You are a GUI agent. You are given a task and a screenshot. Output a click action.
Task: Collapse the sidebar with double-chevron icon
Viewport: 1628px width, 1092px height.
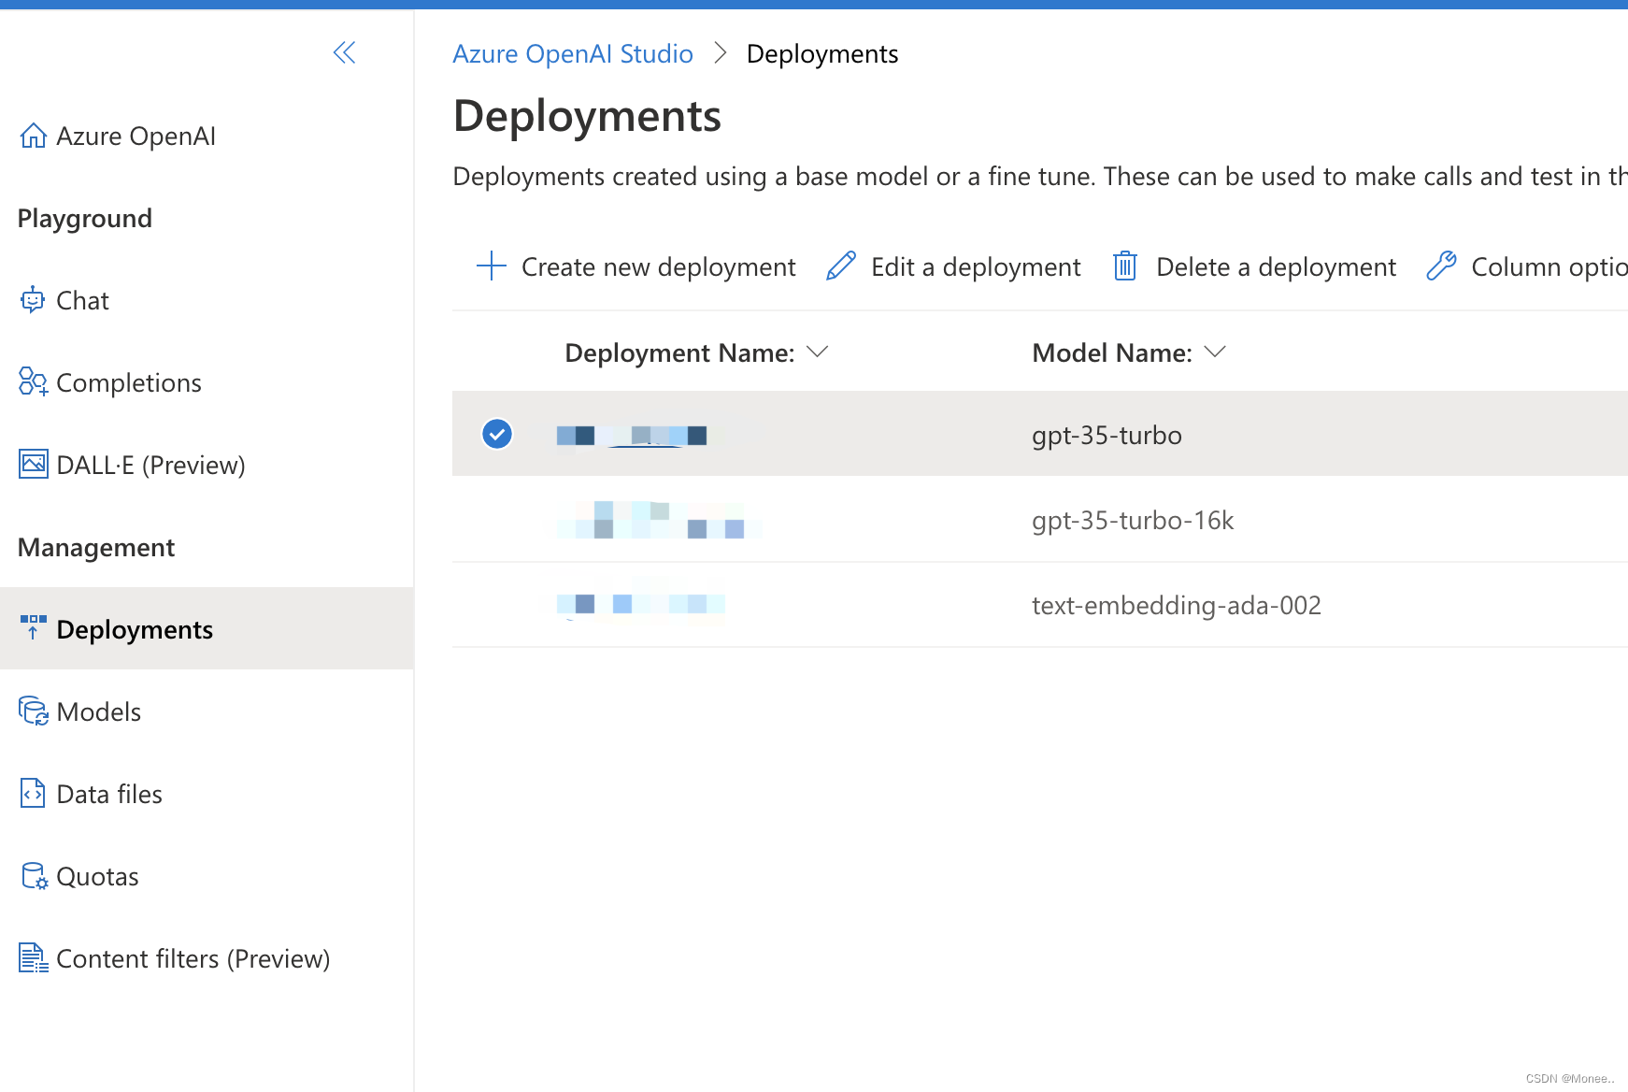pos(344,52)
